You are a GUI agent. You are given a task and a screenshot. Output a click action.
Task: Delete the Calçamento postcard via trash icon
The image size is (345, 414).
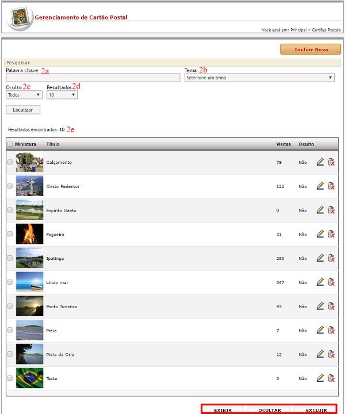[x=331, y=162]
